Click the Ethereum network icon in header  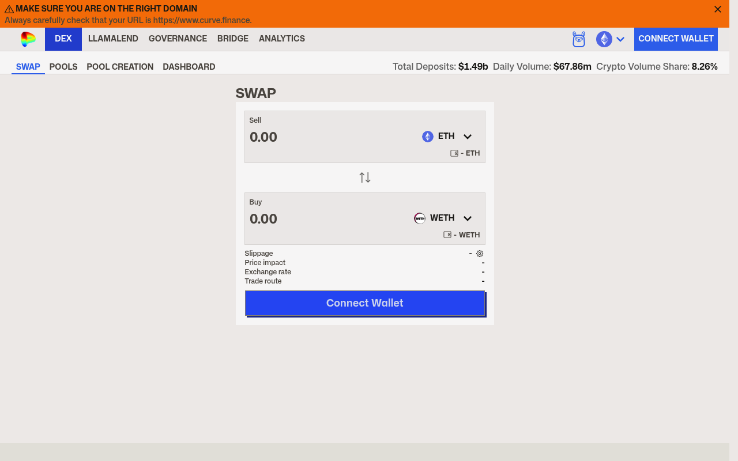(x=604, y=39)
